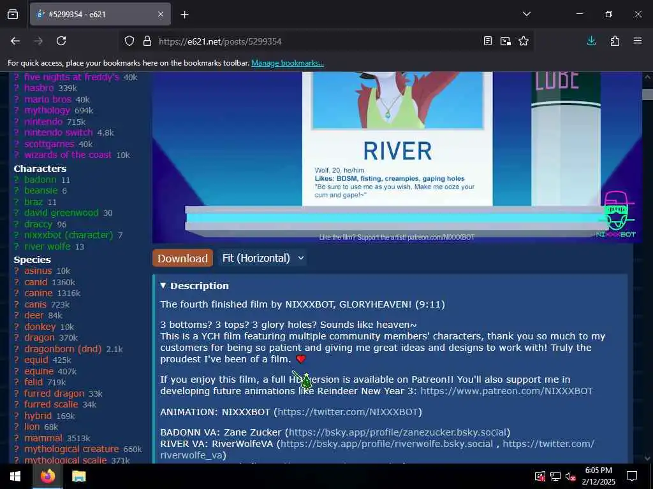Open wiki question mark beside beansie
653x489 pixels.
pos(17,190)
